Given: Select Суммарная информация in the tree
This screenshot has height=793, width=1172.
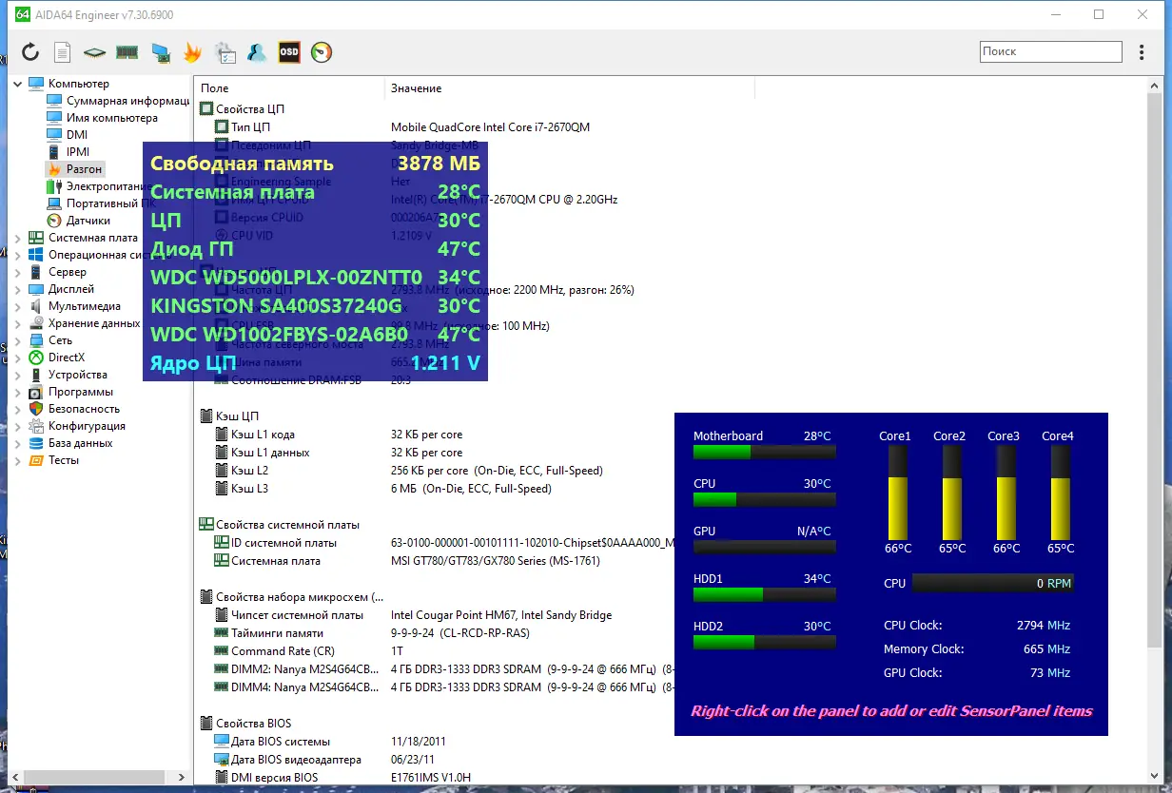Looking at the screenshot, I should pyautogui.click(x=127, y=101).
